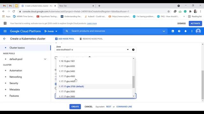Open a new browser tab with plus
Screen dimensions: 204x114
pos(99,6)
